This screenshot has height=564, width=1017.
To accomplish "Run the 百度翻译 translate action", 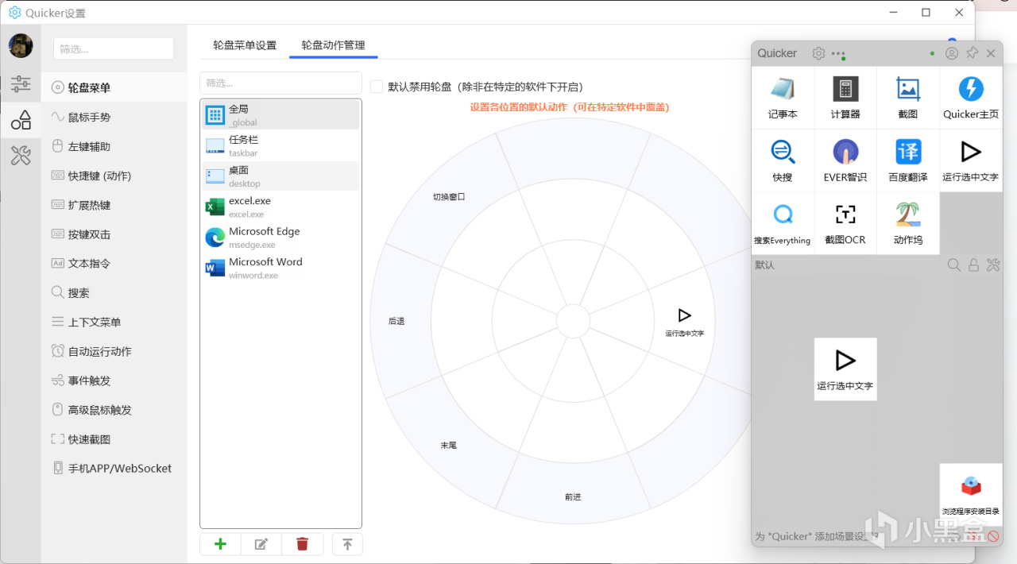I will pos(908,160).
